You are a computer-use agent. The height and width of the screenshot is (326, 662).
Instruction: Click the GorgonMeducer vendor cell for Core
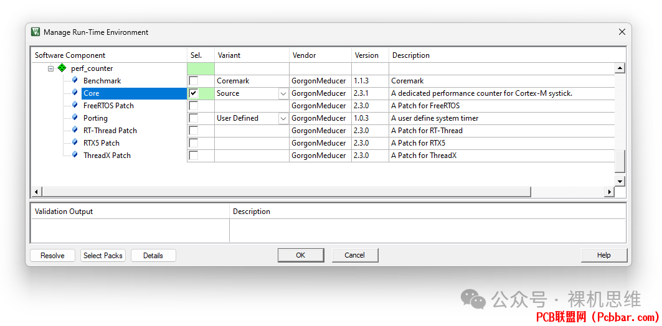pyautogui.click(x=321, y=93)
